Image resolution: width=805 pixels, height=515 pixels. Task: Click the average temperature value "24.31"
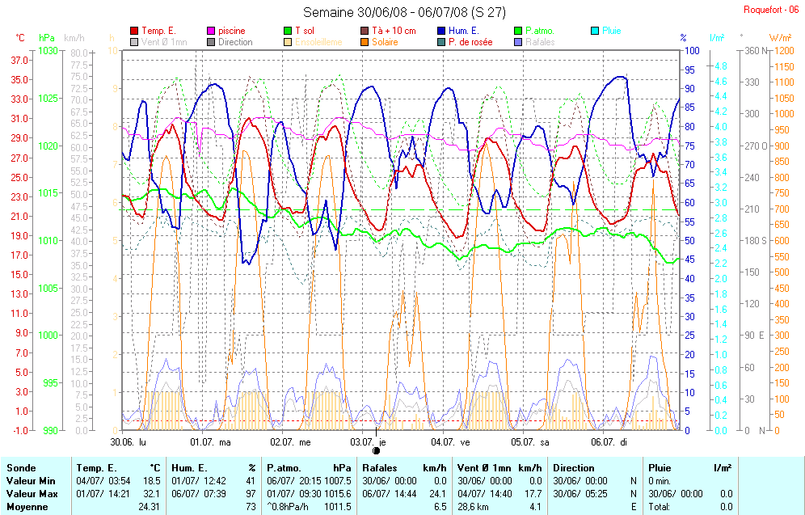click(x=149, y=507)
